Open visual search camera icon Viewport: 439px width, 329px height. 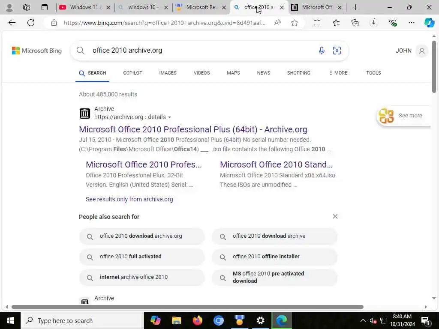pos(337,51)
